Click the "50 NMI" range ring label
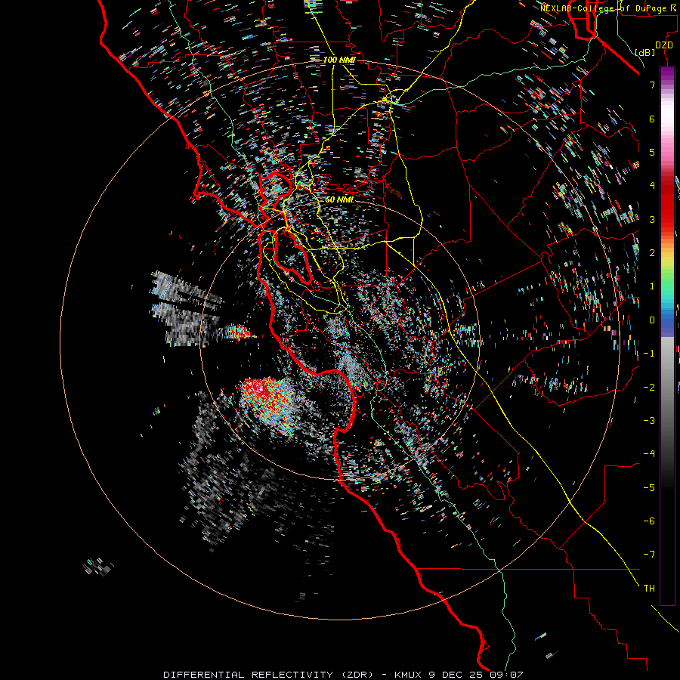This screenshot has width=680, height=680. (x=339, y=199)
